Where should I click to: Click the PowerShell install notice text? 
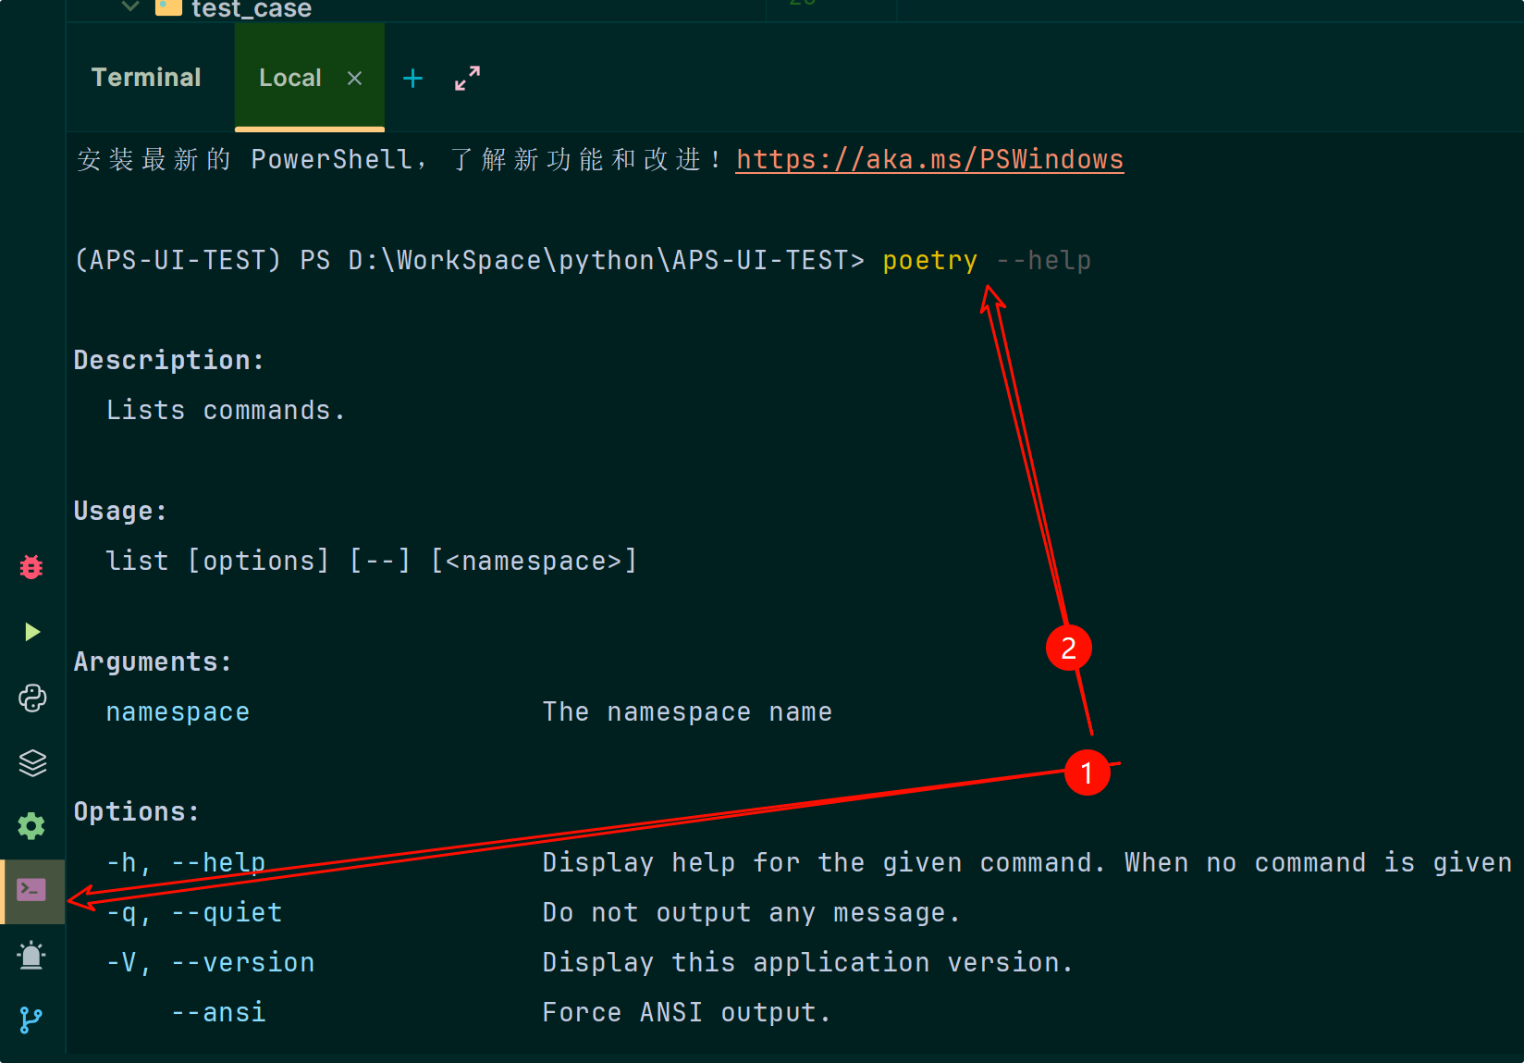(399, 159)
